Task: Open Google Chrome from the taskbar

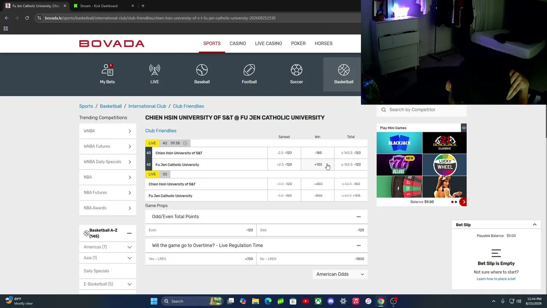Action: tap(381, 301)
